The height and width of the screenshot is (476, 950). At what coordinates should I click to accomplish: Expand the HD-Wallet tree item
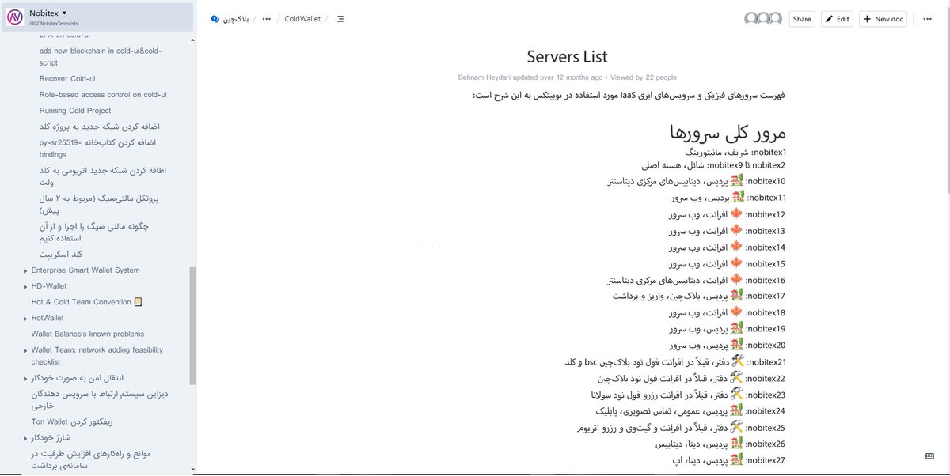[x=25, y=286]
